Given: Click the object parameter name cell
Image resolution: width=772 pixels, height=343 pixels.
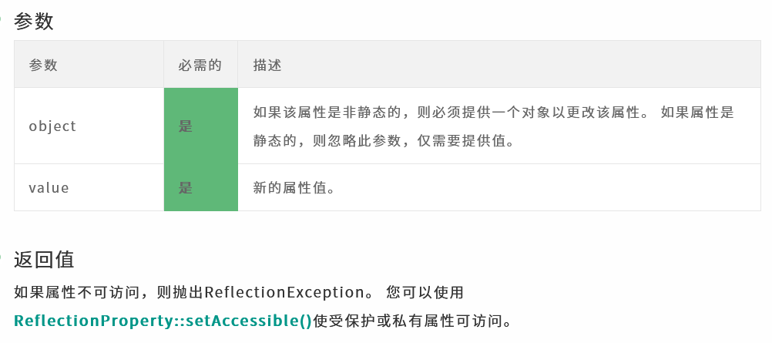Looking at the screenshot, I should click(89, 126).
